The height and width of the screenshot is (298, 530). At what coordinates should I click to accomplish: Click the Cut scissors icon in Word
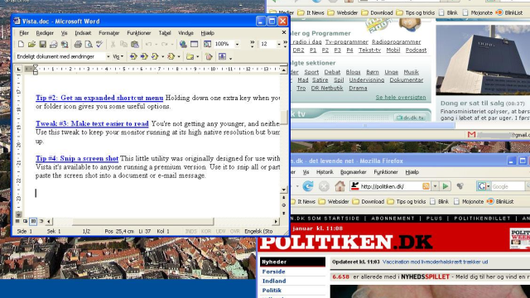[113, 44]
